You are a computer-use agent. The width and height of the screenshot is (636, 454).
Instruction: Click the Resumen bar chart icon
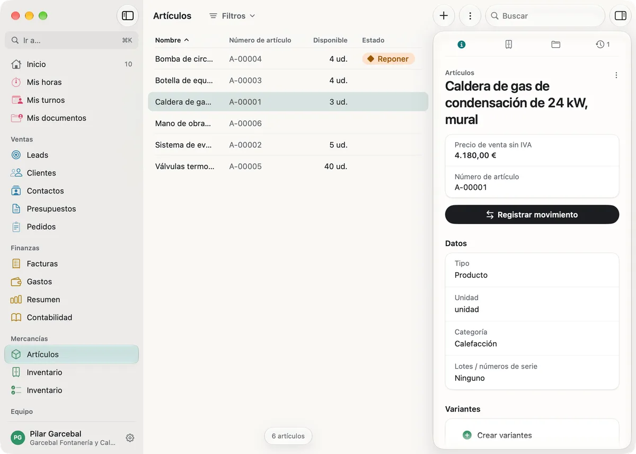16,300
